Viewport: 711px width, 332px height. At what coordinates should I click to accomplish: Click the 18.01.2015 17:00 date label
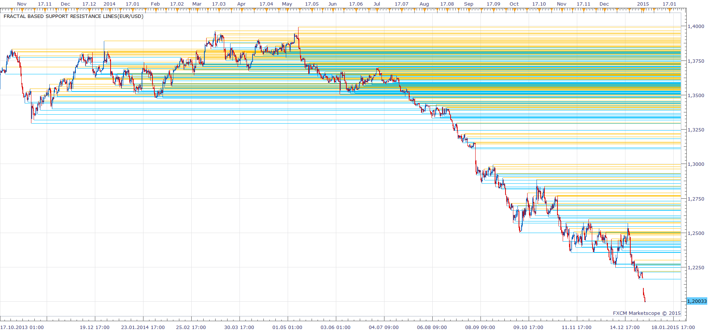coord(673,327)
